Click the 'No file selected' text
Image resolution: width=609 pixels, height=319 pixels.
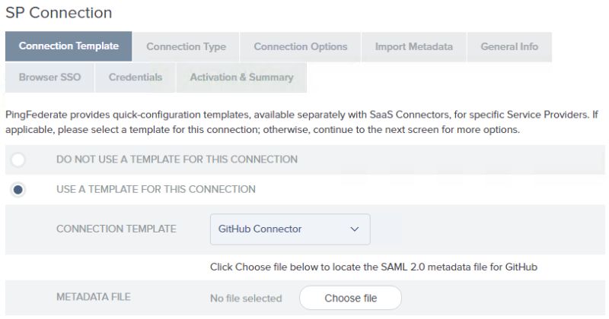246,298
